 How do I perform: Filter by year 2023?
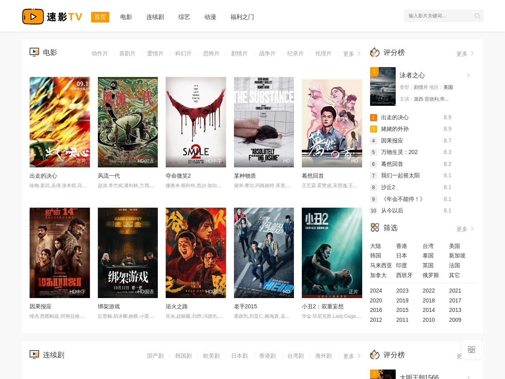[402, 291]
